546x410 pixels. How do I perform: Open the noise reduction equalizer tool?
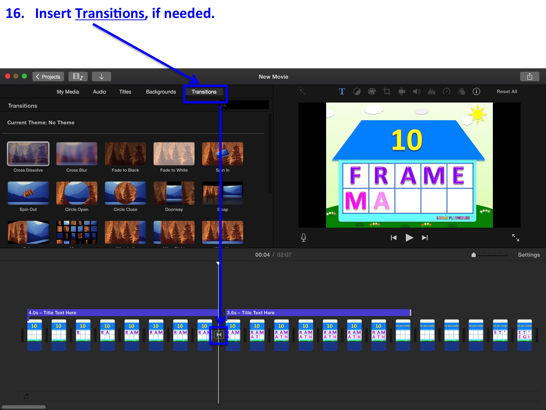[431, 91]
